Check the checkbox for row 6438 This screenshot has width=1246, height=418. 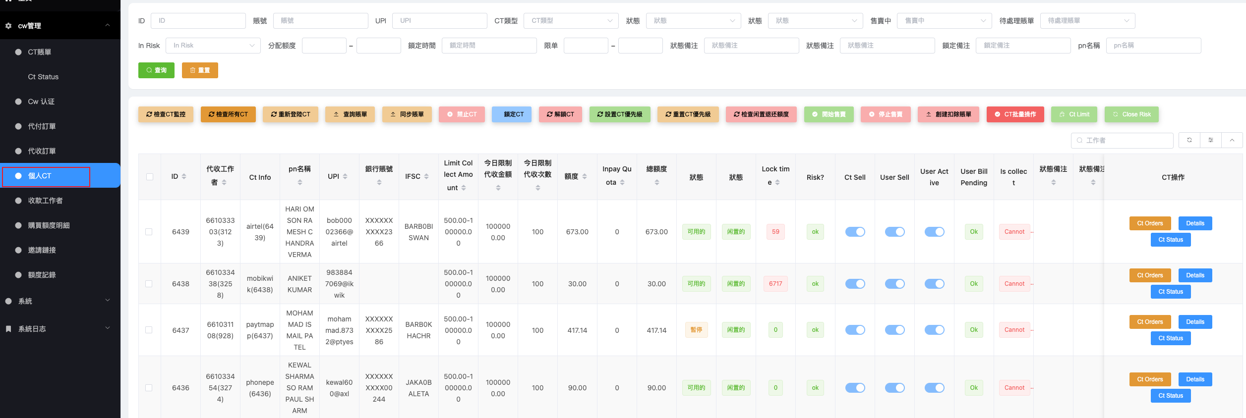coord(149,284)
